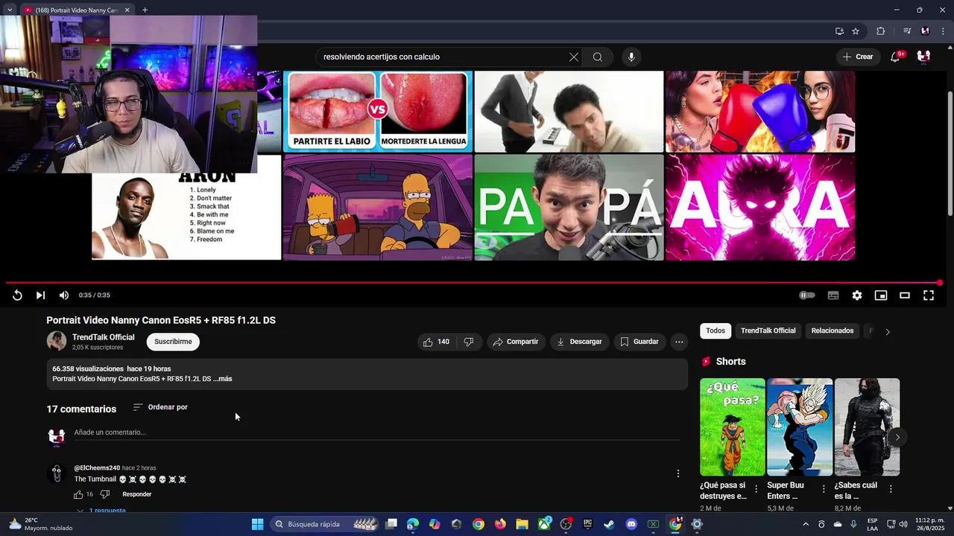Image resolution: width=954 pixels, height=536 pixels.
Task: Dislike the comment by @ElCheems240
Action: click(105, 494)
